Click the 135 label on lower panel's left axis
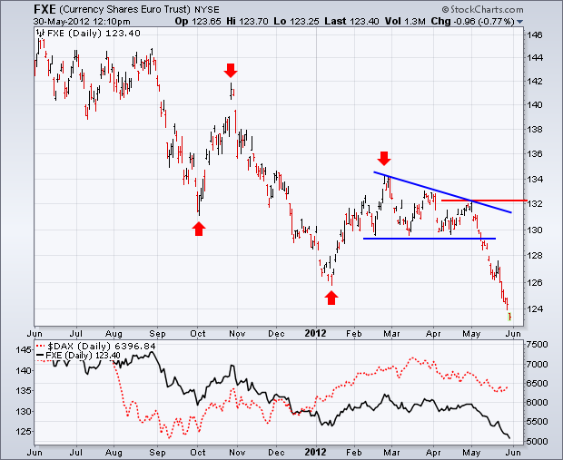 [24, 390]
